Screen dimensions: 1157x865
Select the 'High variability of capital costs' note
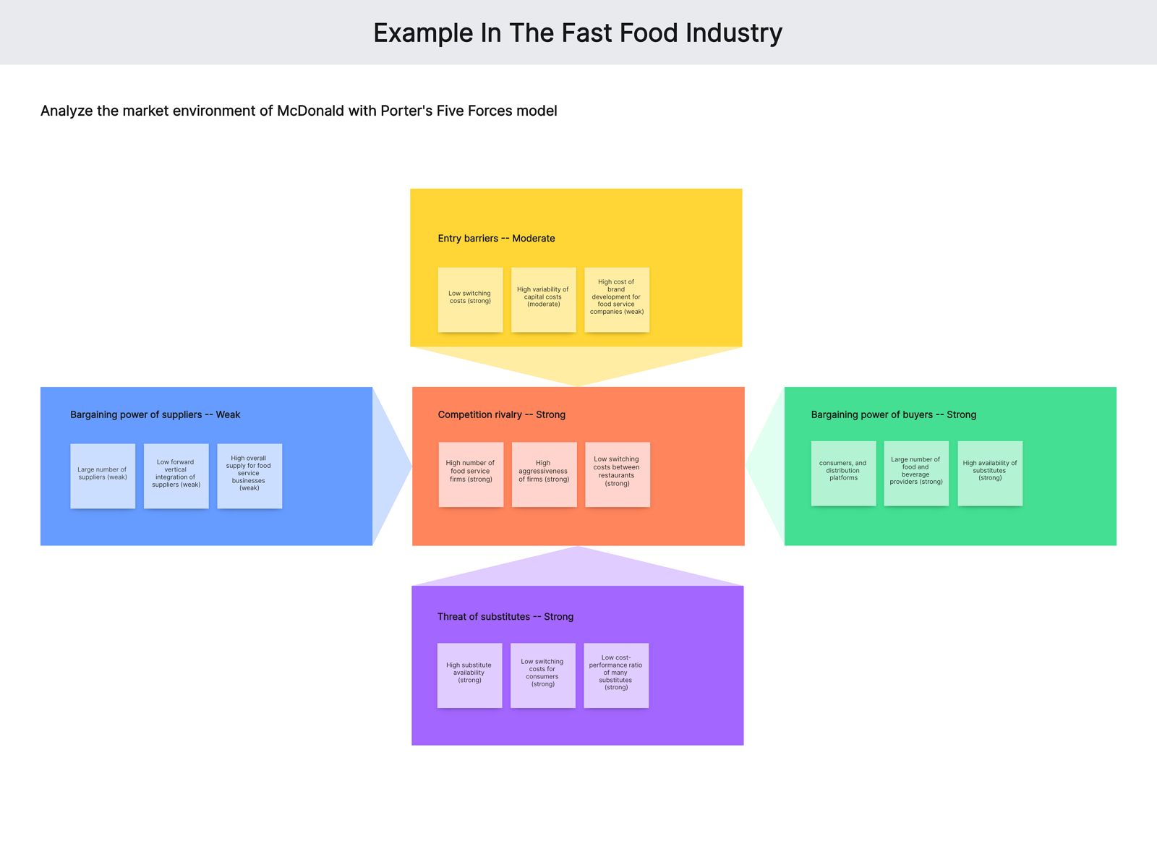coord(543,299)
